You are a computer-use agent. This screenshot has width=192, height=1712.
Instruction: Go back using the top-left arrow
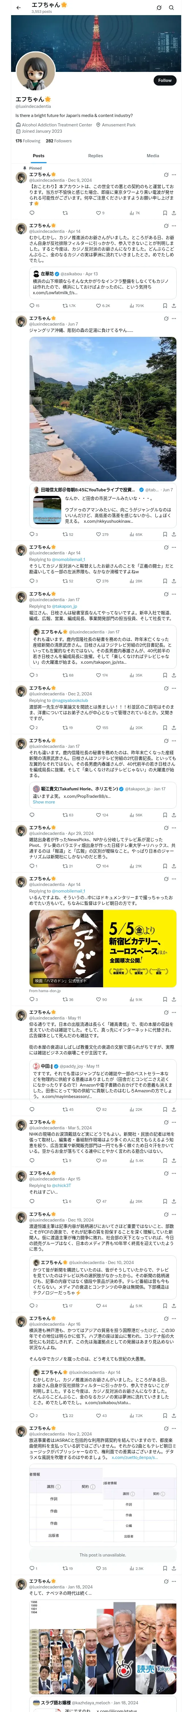click(x=18, y=8)
